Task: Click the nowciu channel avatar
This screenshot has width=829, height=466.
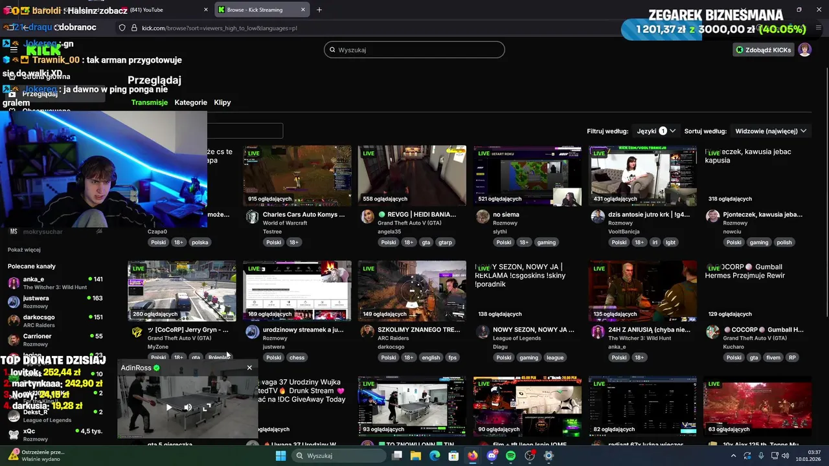Action: click(x=712, y=217)
